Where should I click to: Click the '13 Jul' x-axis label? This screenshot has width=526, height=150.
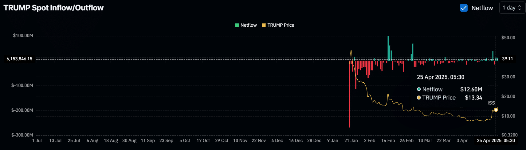click(55, 141)
